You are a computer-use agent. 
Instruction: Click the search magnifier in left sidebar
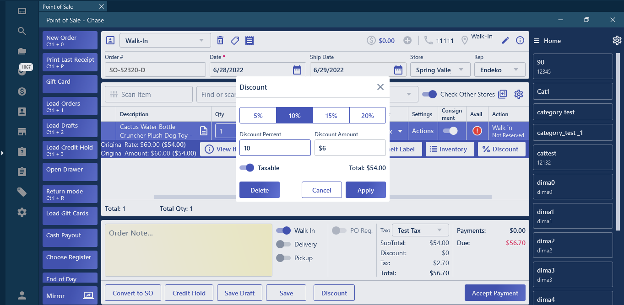pos(22,31)
